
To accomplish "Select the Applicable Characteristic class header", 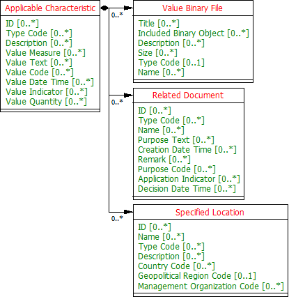I will 50,8.
